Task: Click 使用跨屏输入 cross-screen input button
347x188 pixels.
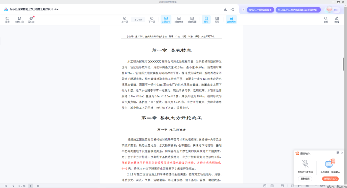Action: click(330, 179)
